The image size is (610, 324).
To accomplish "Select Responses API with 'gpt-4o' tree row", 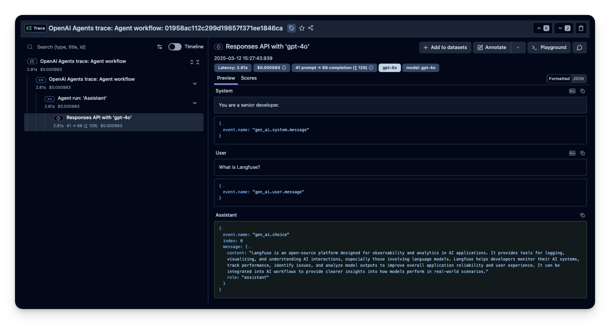I will coord(114,122).
